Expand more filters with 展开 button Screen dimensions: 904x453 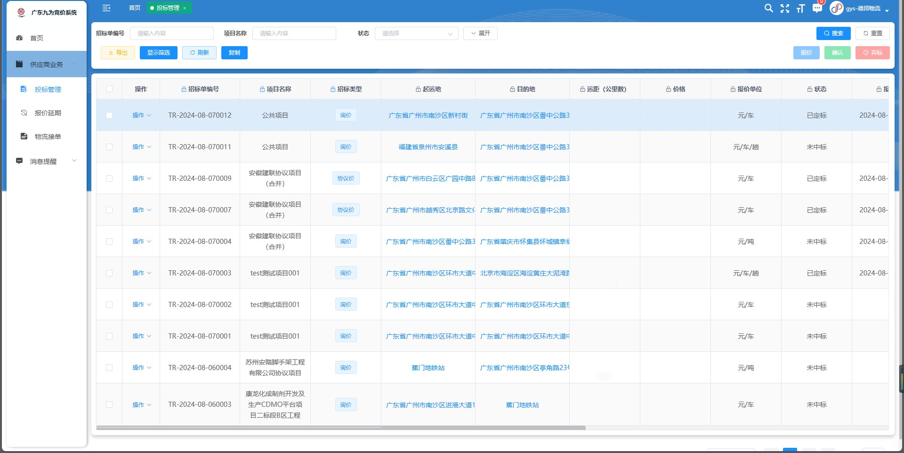[480, 33]
